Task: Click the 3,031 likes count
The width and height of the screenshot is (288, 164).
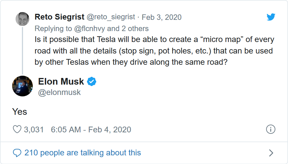Action: click(34, 129)
